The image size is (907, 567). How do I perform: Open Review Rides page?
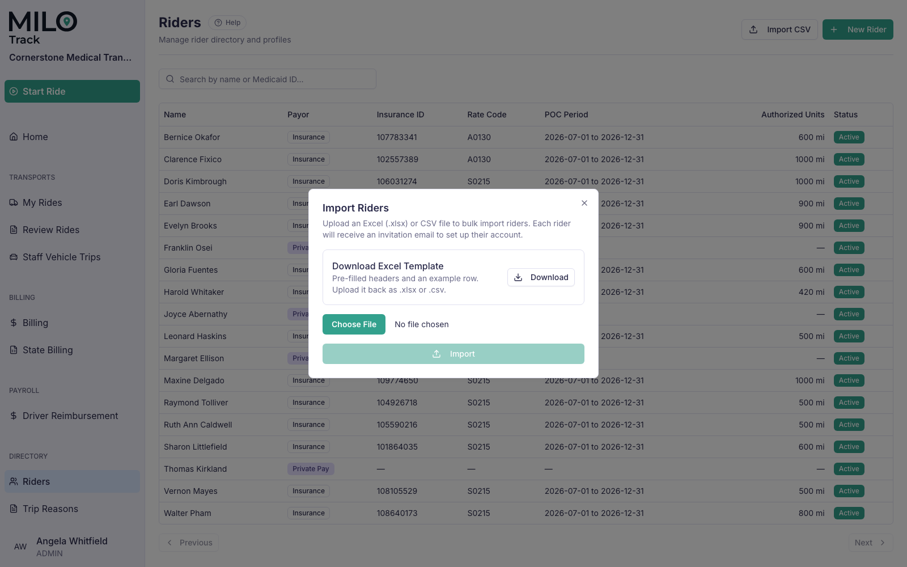click(x=72, y=230)
